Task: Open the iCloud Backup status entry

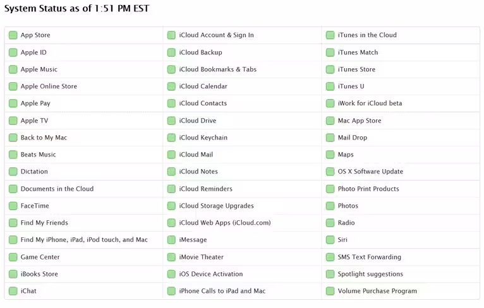Action: pyautogui.click(x=201, y=52)
